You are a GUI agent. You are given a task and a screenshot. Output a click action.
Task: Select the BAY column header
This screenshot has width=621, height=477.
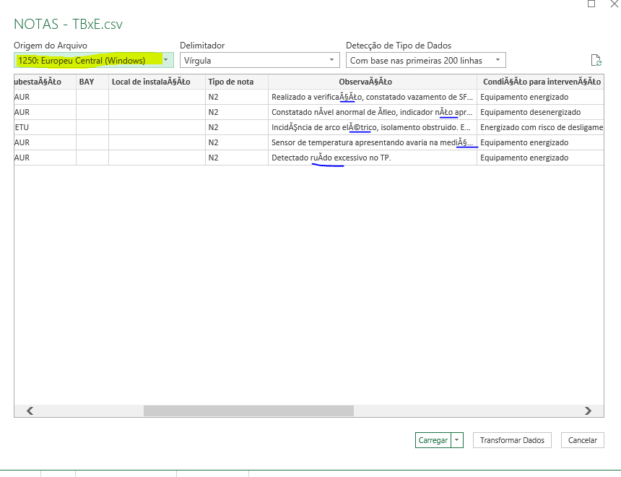92,82
